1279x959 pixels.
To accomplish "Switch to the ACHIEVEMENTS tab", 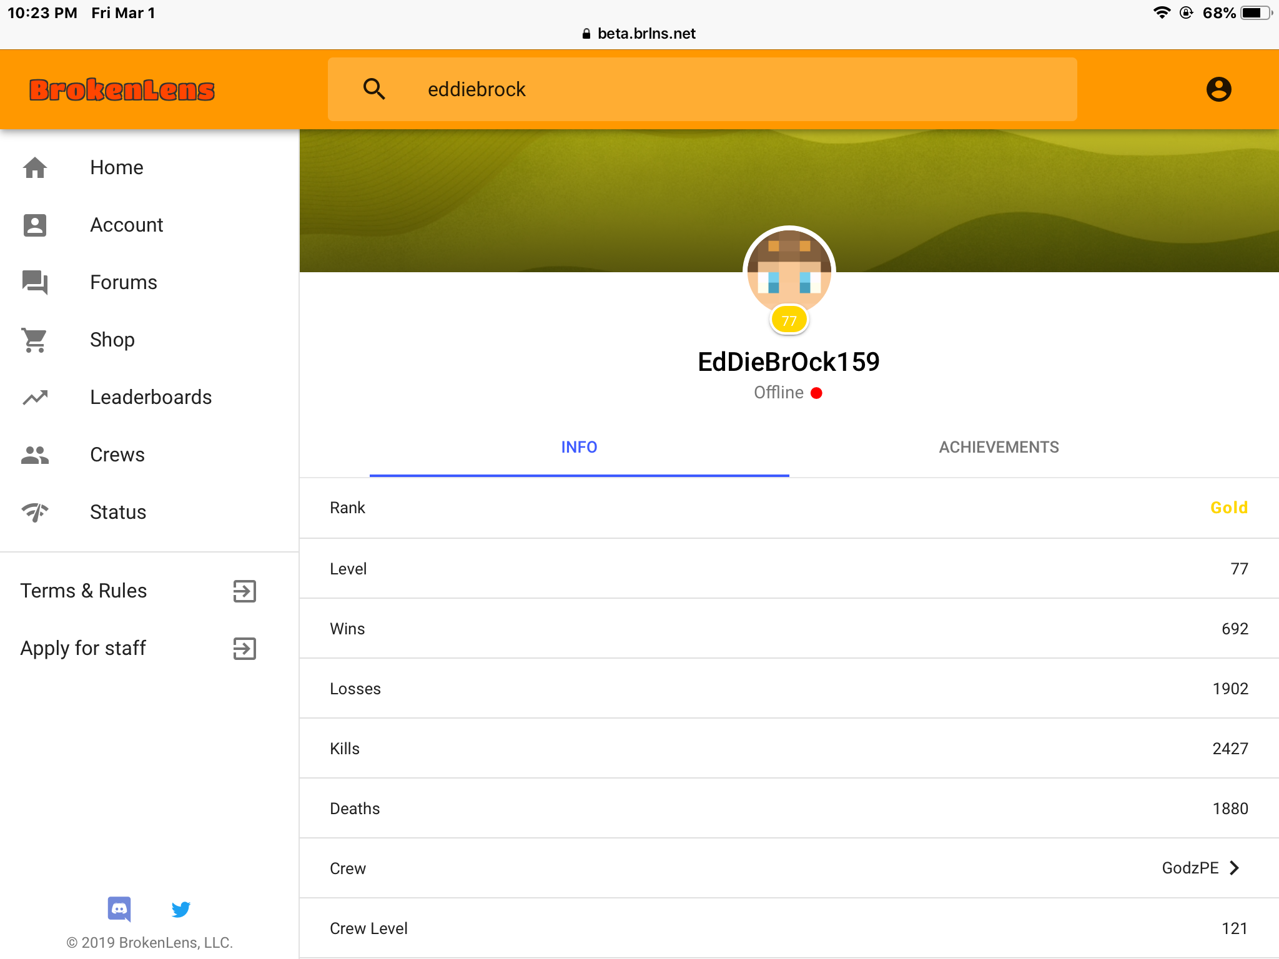I will tap(999, 447).
